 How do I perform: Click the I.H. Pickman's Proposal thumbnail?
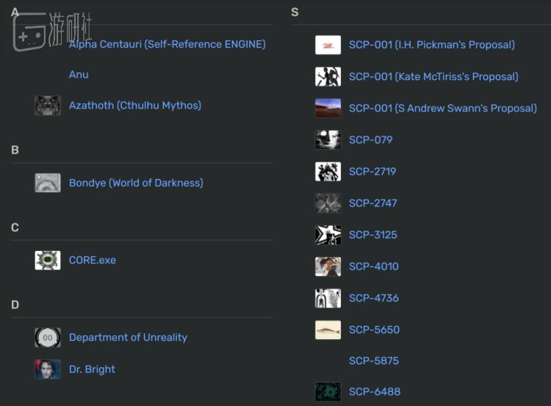coord(328,45)
